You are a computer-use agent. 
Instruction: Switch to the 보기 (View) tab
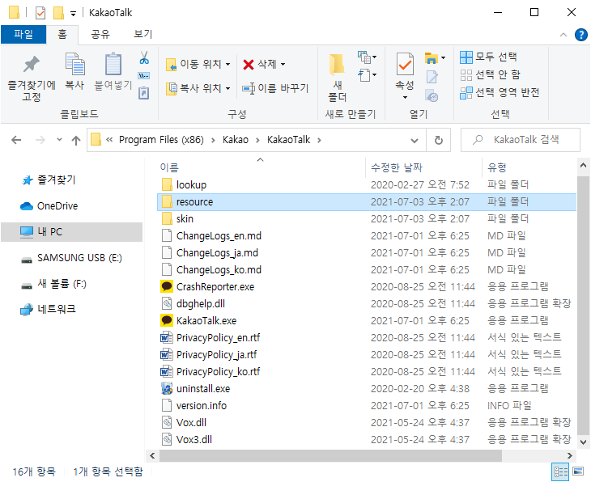click(143, 35)
